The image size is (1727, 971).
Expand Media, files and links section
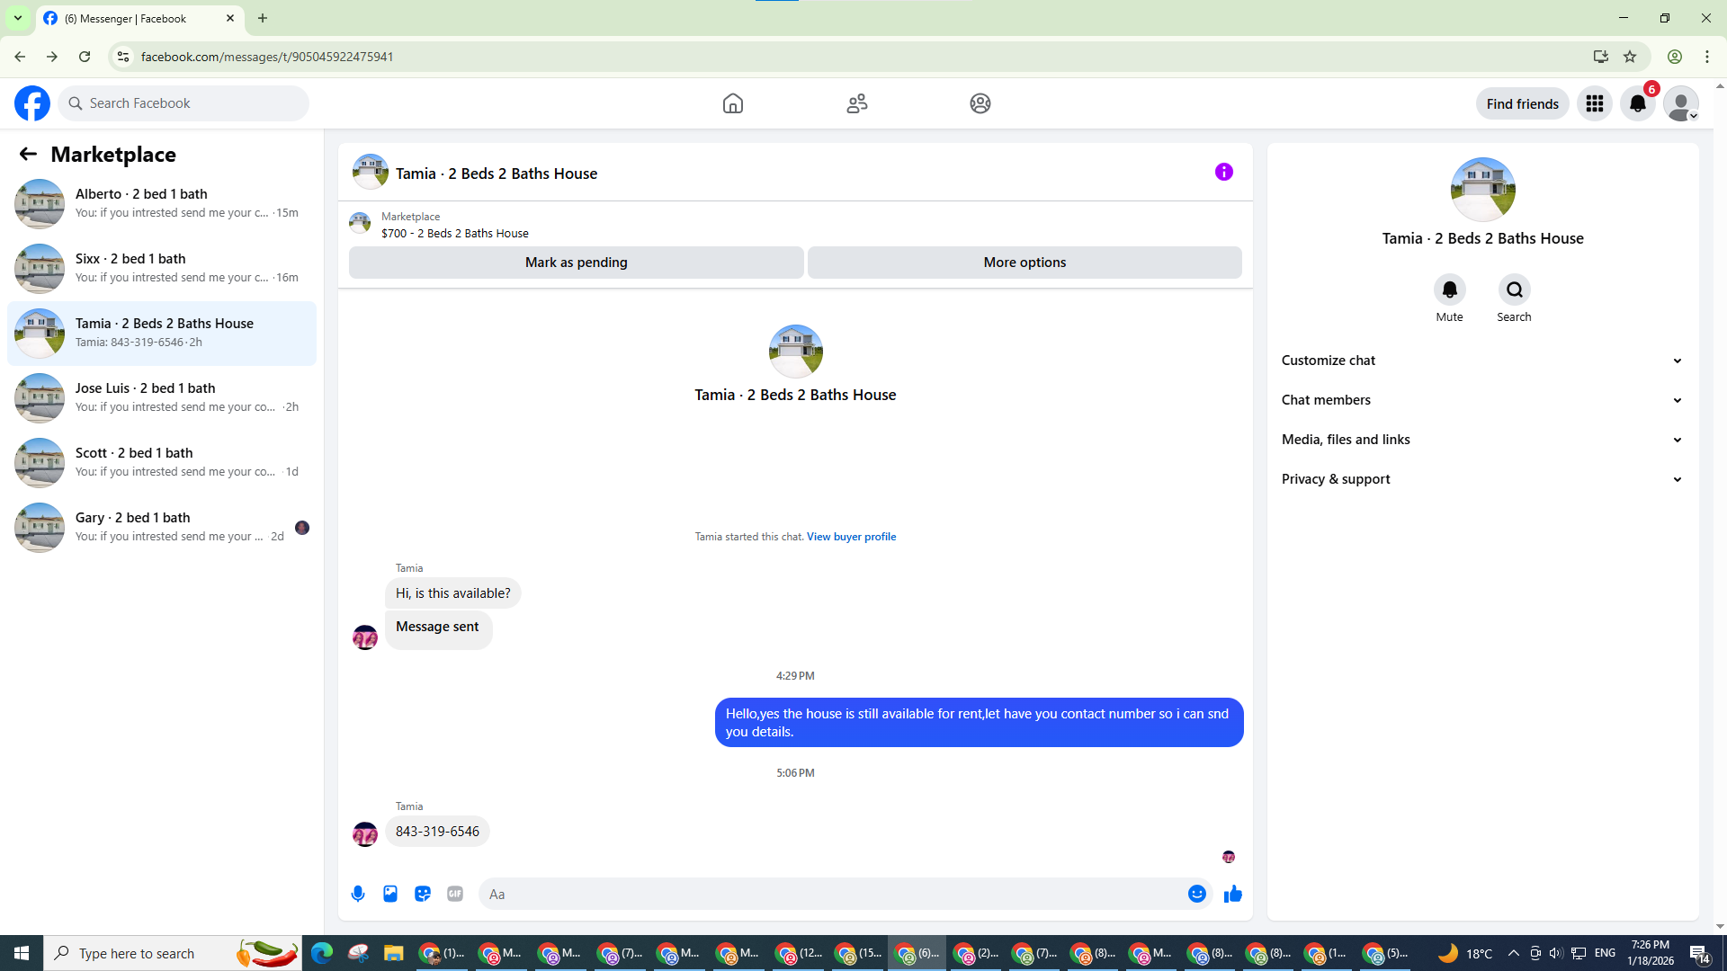point(1481,440)
